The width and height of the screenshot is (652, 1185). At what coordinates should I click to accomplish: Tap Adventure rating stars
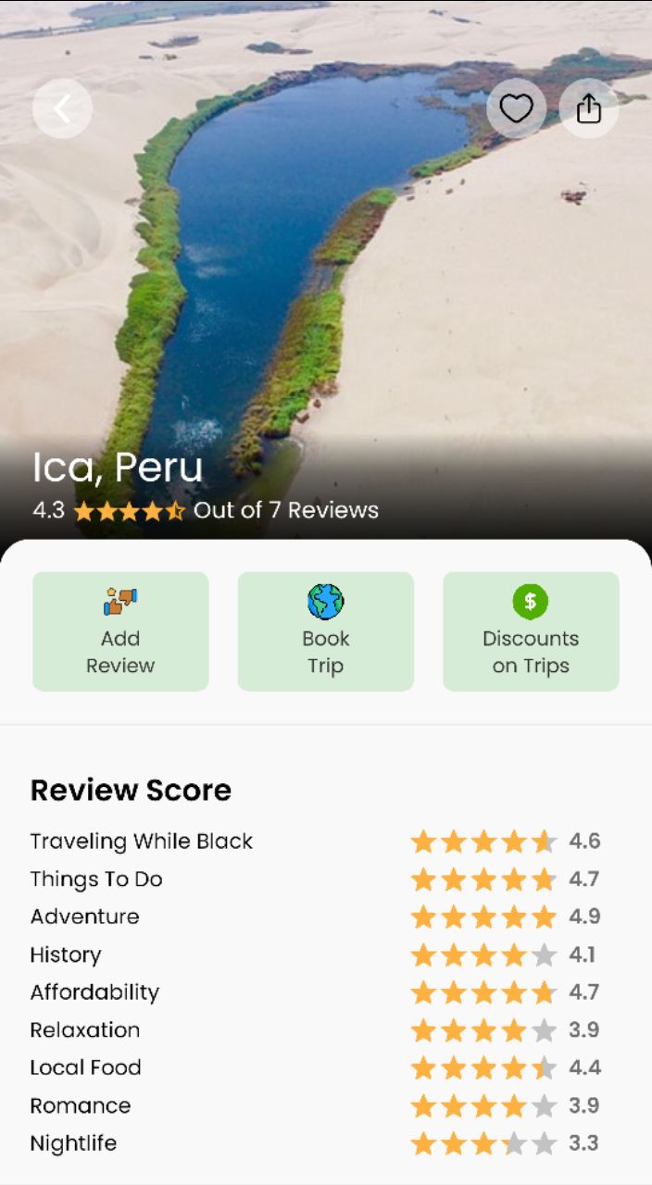point(483,917)
